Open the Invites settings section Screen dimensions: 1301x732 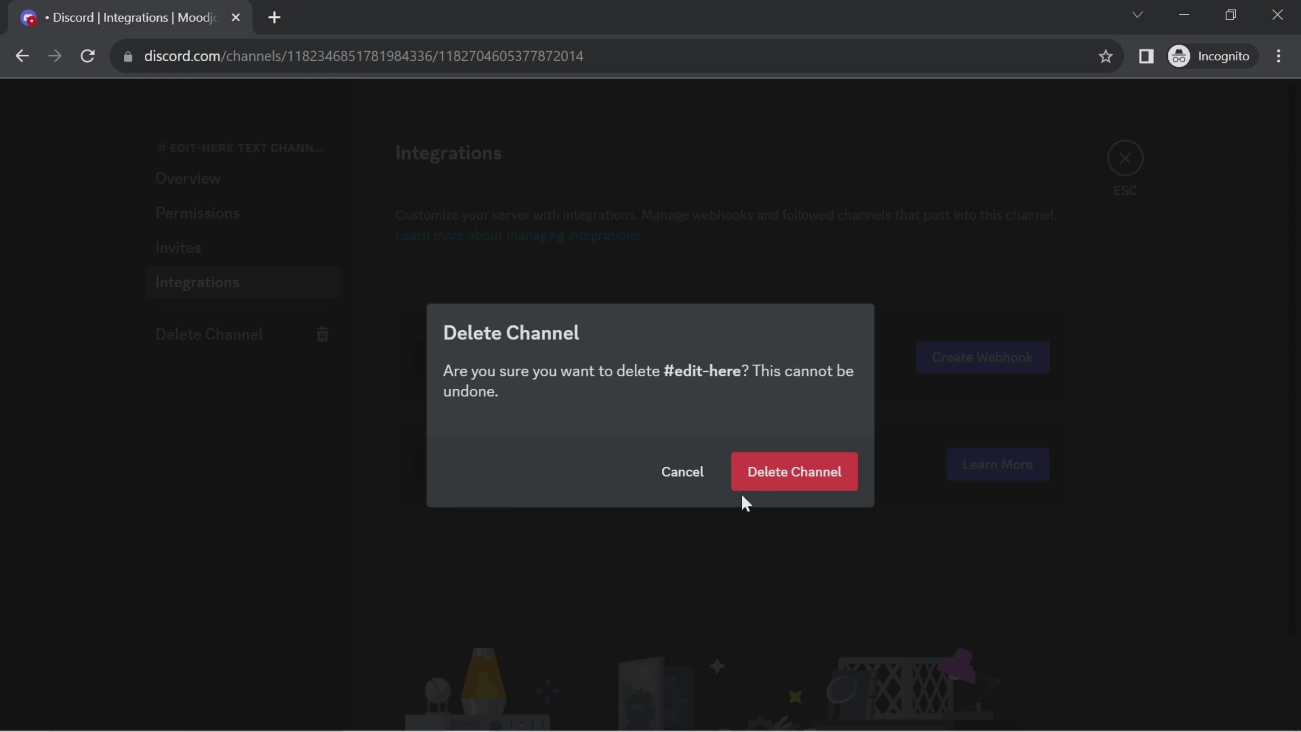click(178, 247)
